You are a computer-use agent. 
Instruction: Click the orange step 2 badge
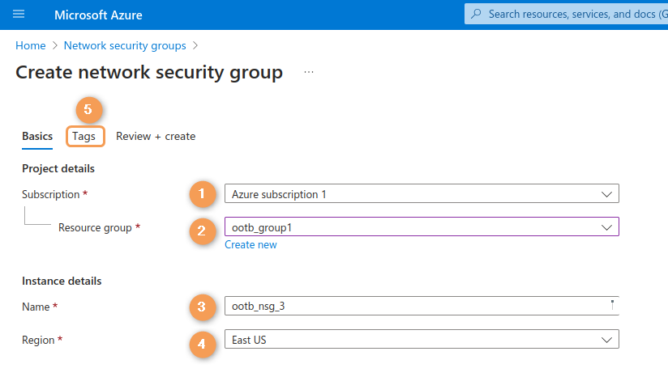point(203,231)
